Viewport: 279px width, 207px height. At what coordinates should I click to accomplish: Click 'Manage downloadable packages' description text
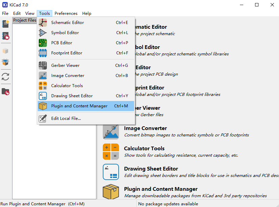[x=195, y=196]
